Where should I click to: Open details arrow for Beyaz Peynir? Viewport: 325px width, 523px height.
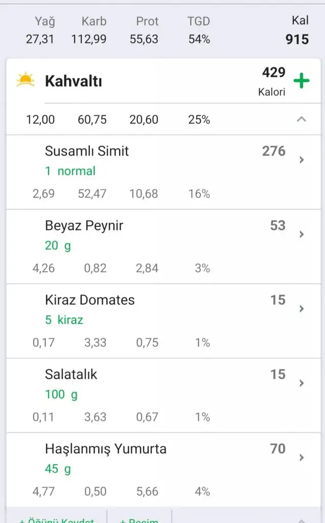(x=301, y=234)
